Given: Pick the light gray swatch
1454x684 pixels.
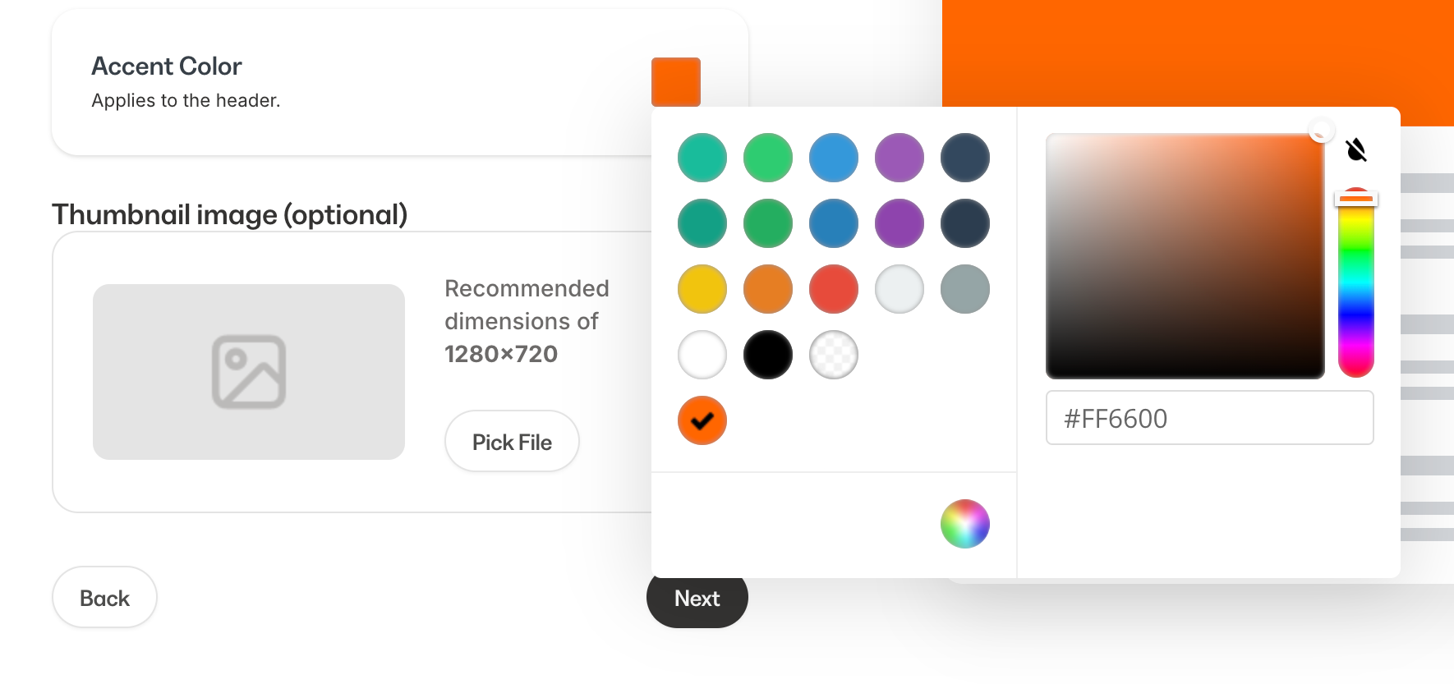Looking at the screenshot, I should tap(900, 289).
